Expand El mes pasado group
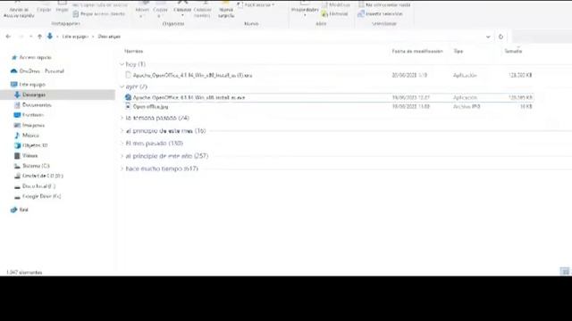 point(122,144)
